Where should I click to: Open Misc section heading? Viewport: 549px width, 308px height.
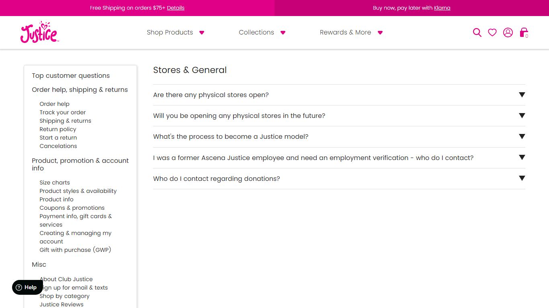[x=39, y=265]
